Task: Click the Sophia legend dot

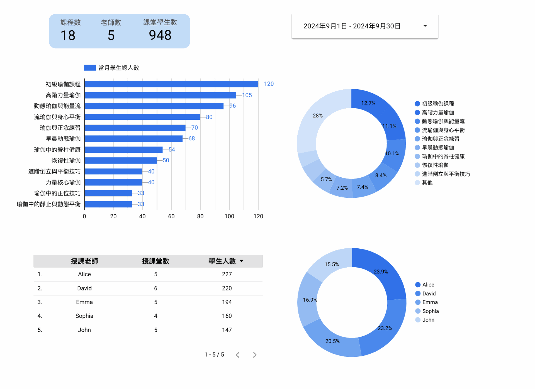Action: click(418, 311)
